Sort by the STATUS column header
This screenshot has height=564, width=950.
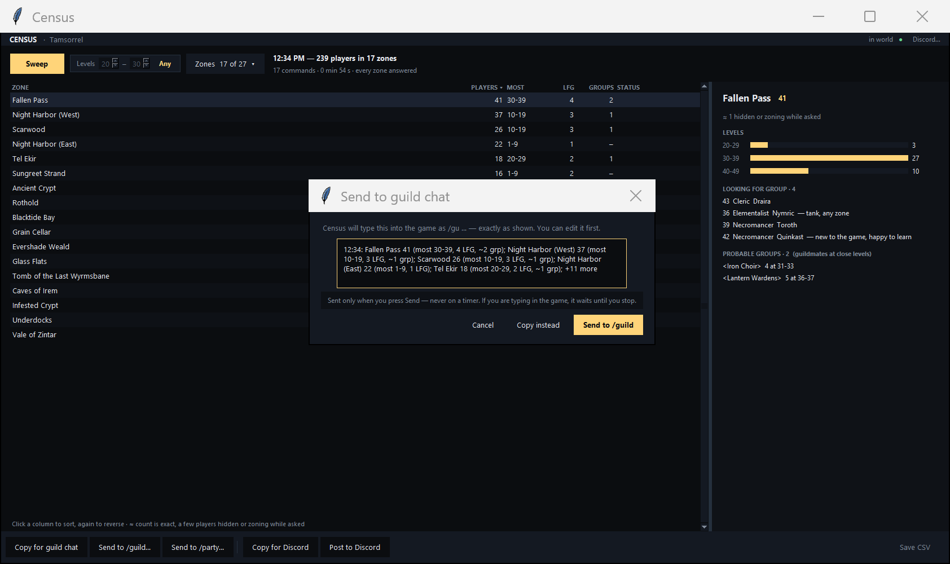tap(628, 87)
